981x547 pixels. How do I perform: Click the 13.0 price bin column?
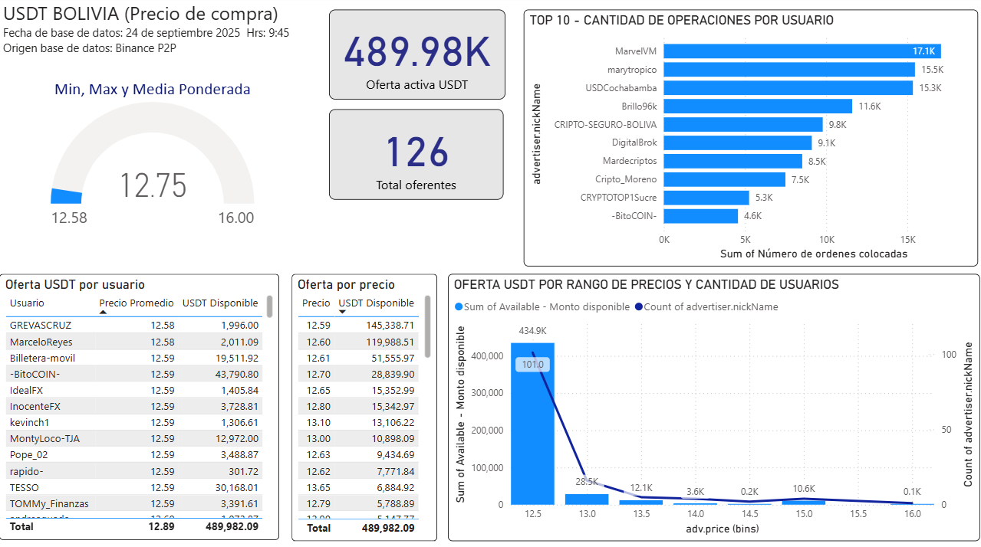tap(587, 499)
